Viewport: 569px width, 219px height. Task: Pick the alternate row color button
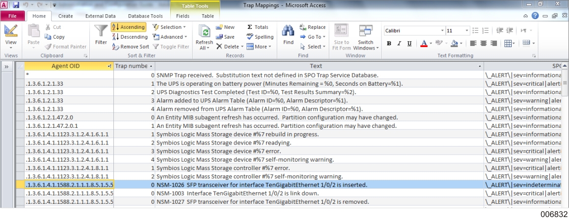pos(526,44)
